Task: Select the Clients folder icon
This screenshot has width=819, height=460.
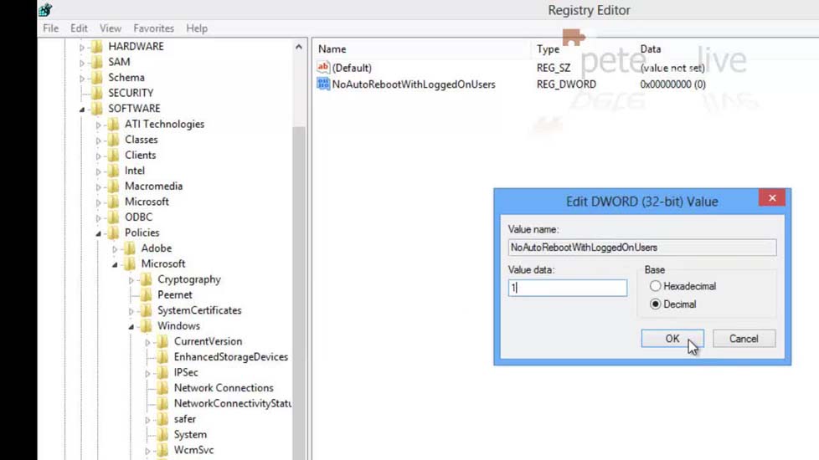Action: pos(113,155)
